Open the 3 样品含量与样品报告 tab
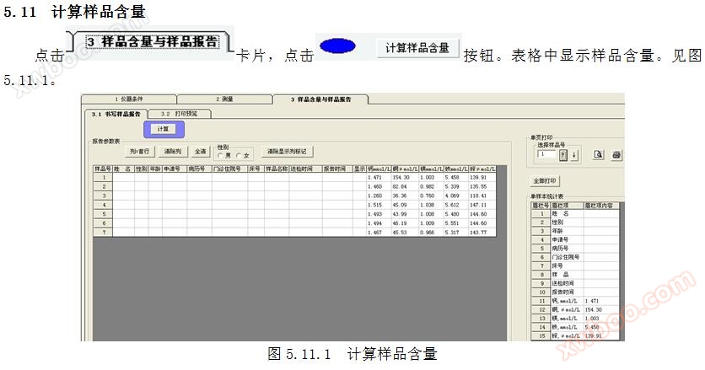 click(x=320, y=99)
